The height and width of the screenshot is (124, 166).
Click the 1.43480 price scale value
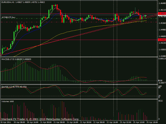[162, 56]
